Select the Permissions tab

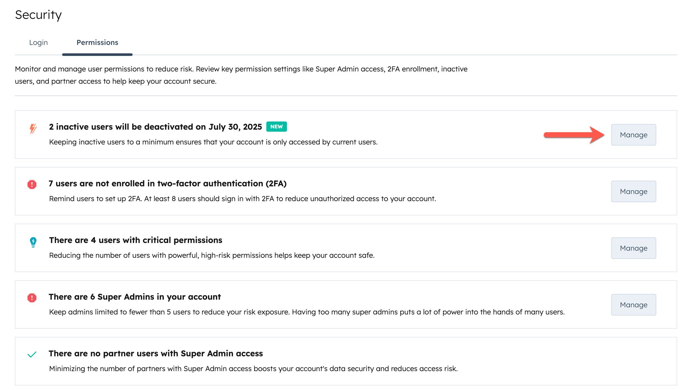[x=97, y=42]
